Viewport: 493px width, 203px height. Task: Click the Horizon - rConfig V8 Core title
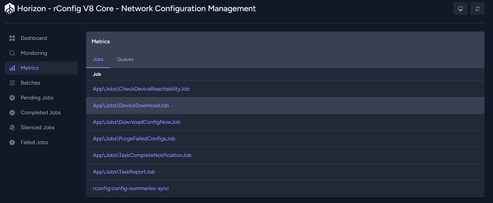pyautogui.click(x=137, y=8)
